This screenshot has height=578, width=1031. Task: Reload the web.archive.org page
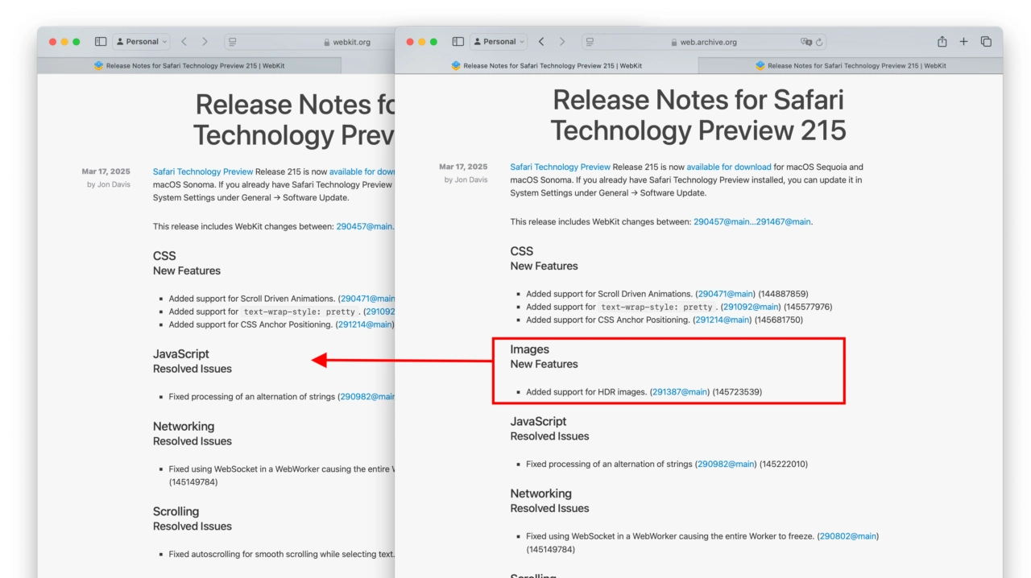[x=819, y=42]
